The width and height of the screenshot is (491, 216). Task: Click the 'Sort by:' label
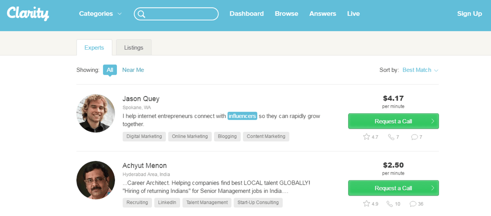[x=389, y=70]
